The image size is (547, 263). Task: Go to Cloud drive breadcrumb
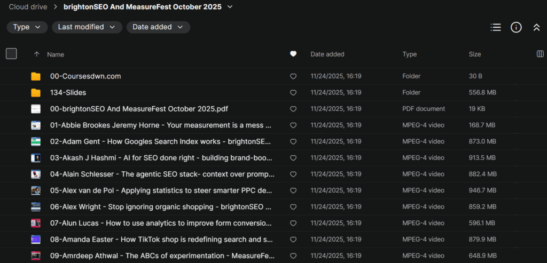[x=27, y=7]
